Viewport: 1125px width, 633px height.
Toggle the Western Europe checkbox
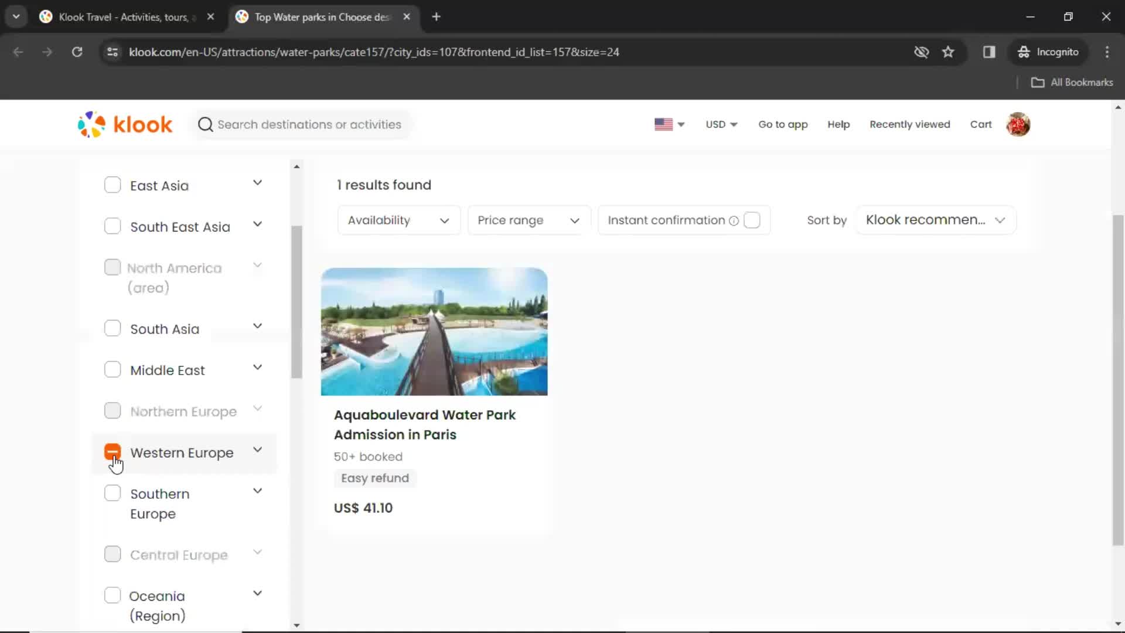coord(112,452)
